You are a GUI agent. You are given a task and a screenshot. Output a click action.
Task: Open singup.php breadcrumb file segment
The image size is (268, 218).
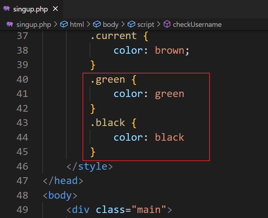[x=34, y=24]
